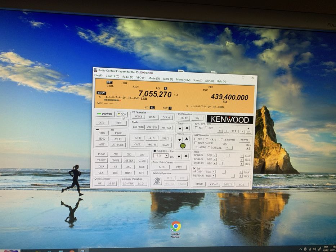Click DSP Operation level left arrow
Screen dimensions: 336x252
tap(227, 148)
